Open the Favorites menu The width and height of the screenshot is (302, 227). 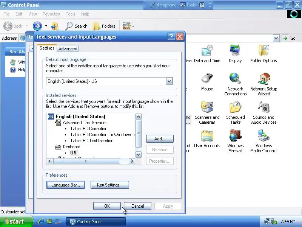[51, 14]
